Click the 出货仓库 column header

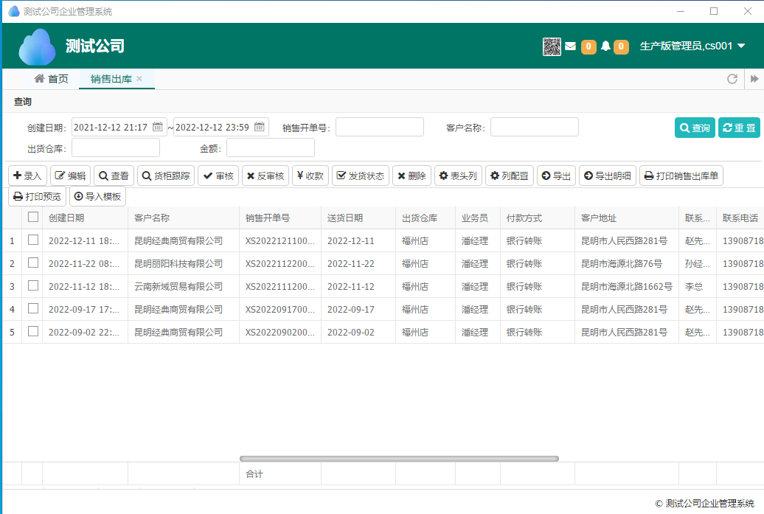[x=426, y=218]
